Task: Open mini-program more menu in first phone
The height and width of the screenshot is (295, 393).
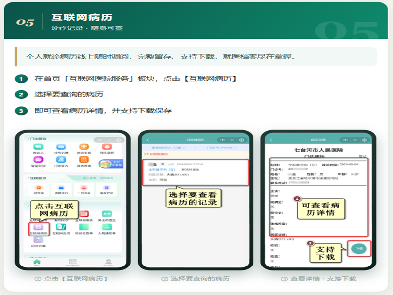Action: [x=100, y=140]
